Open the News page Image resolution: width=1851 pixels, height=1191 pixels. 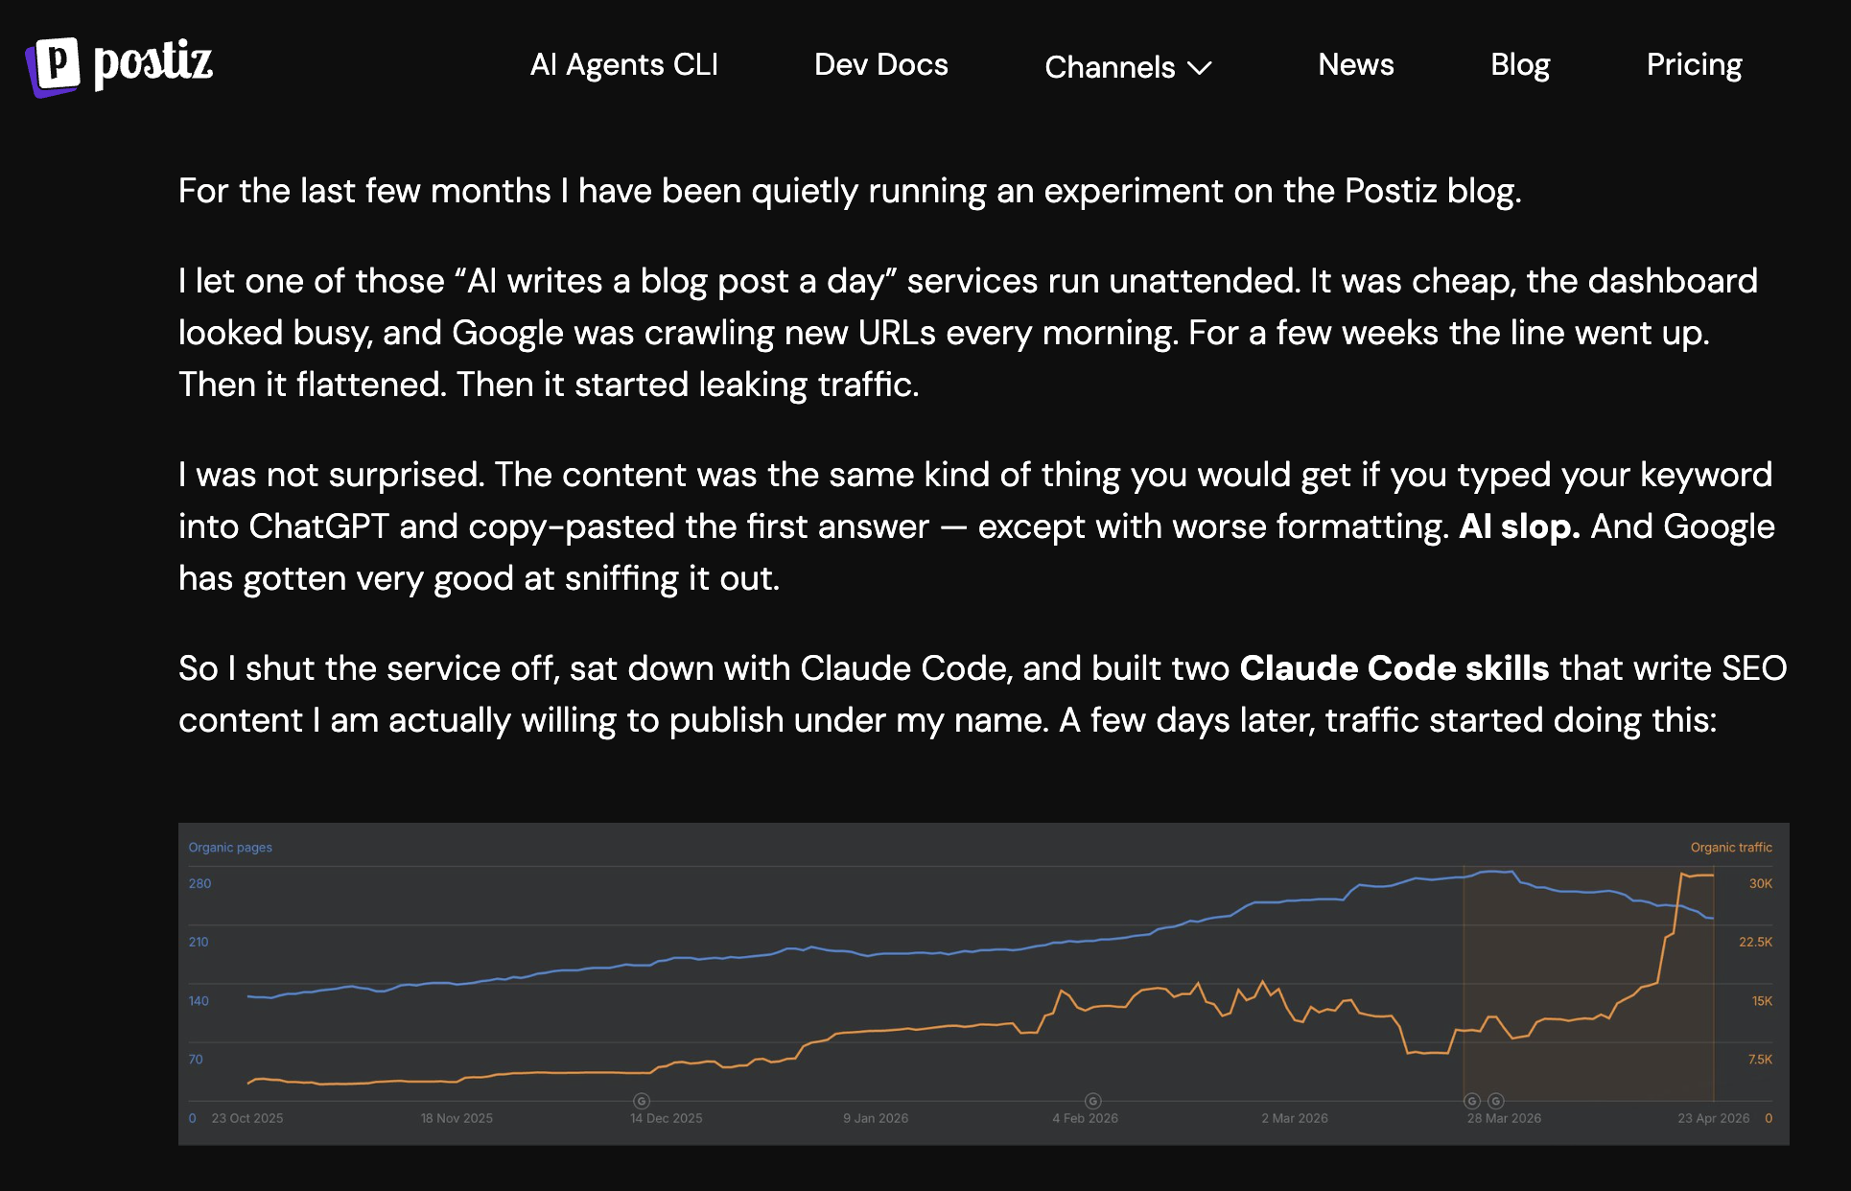tap(1356, 64)
